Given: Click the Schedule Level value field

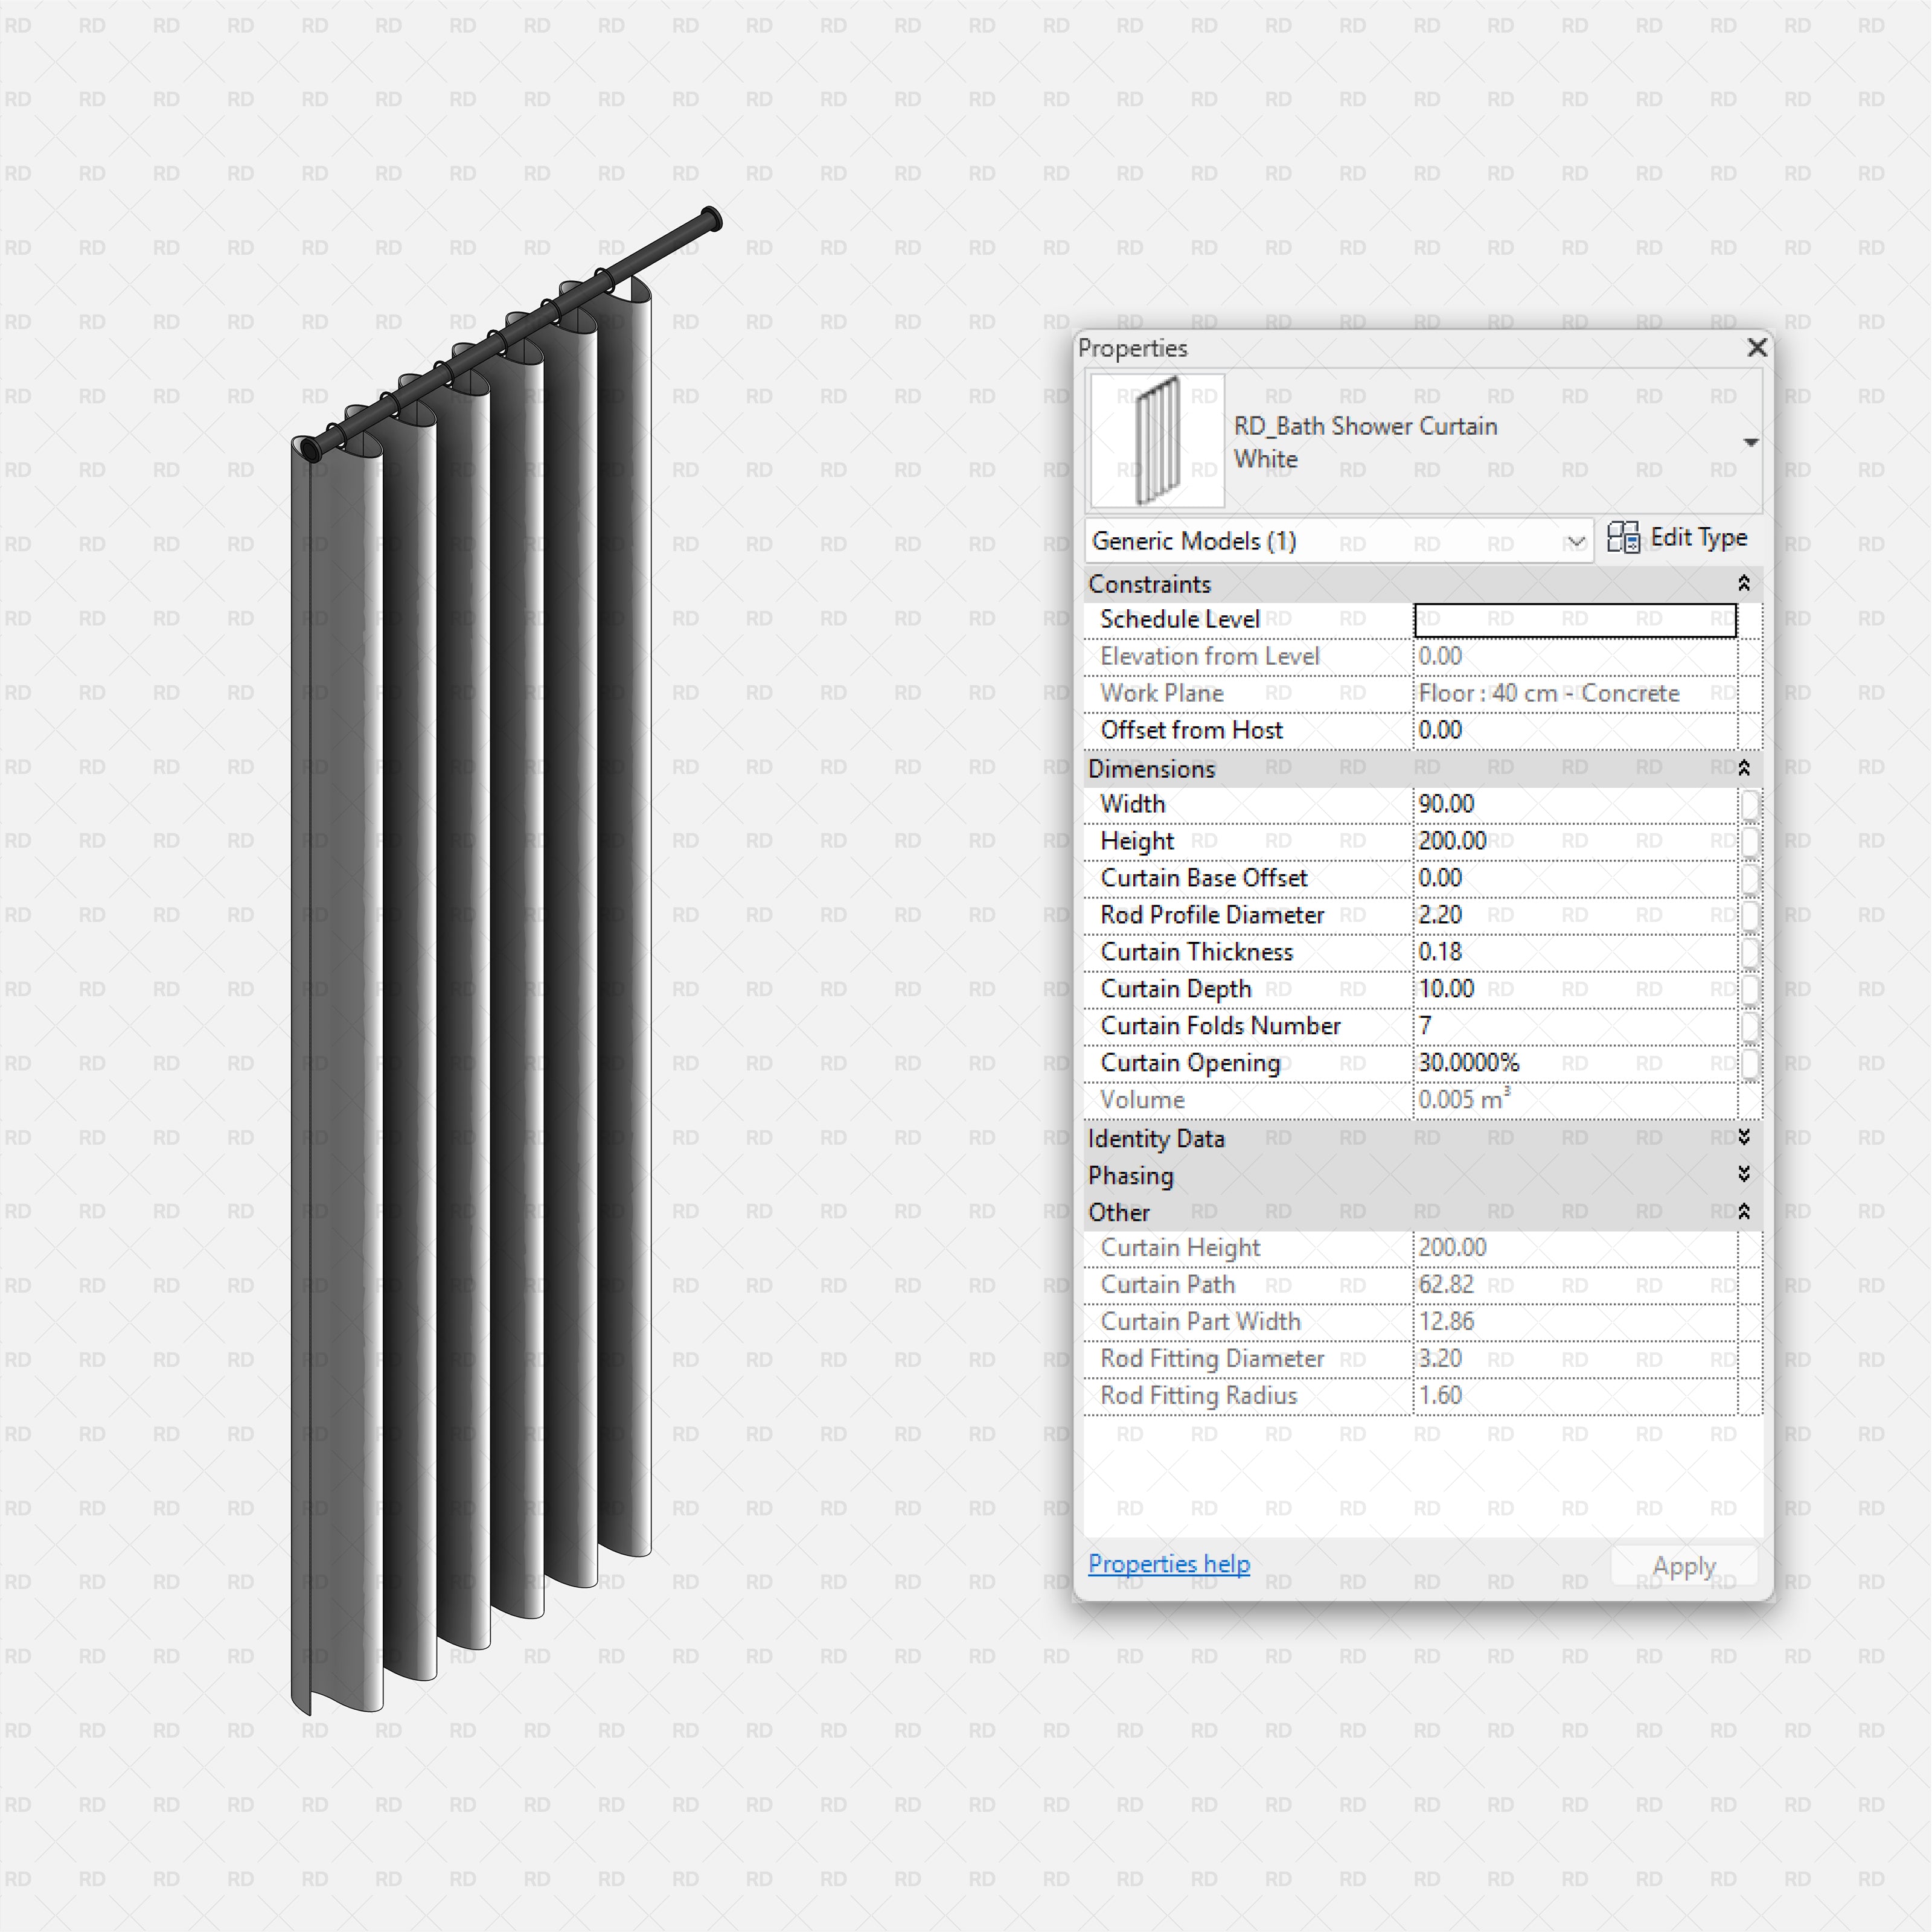Looking at the screenshot, I should coord(1574,620).
